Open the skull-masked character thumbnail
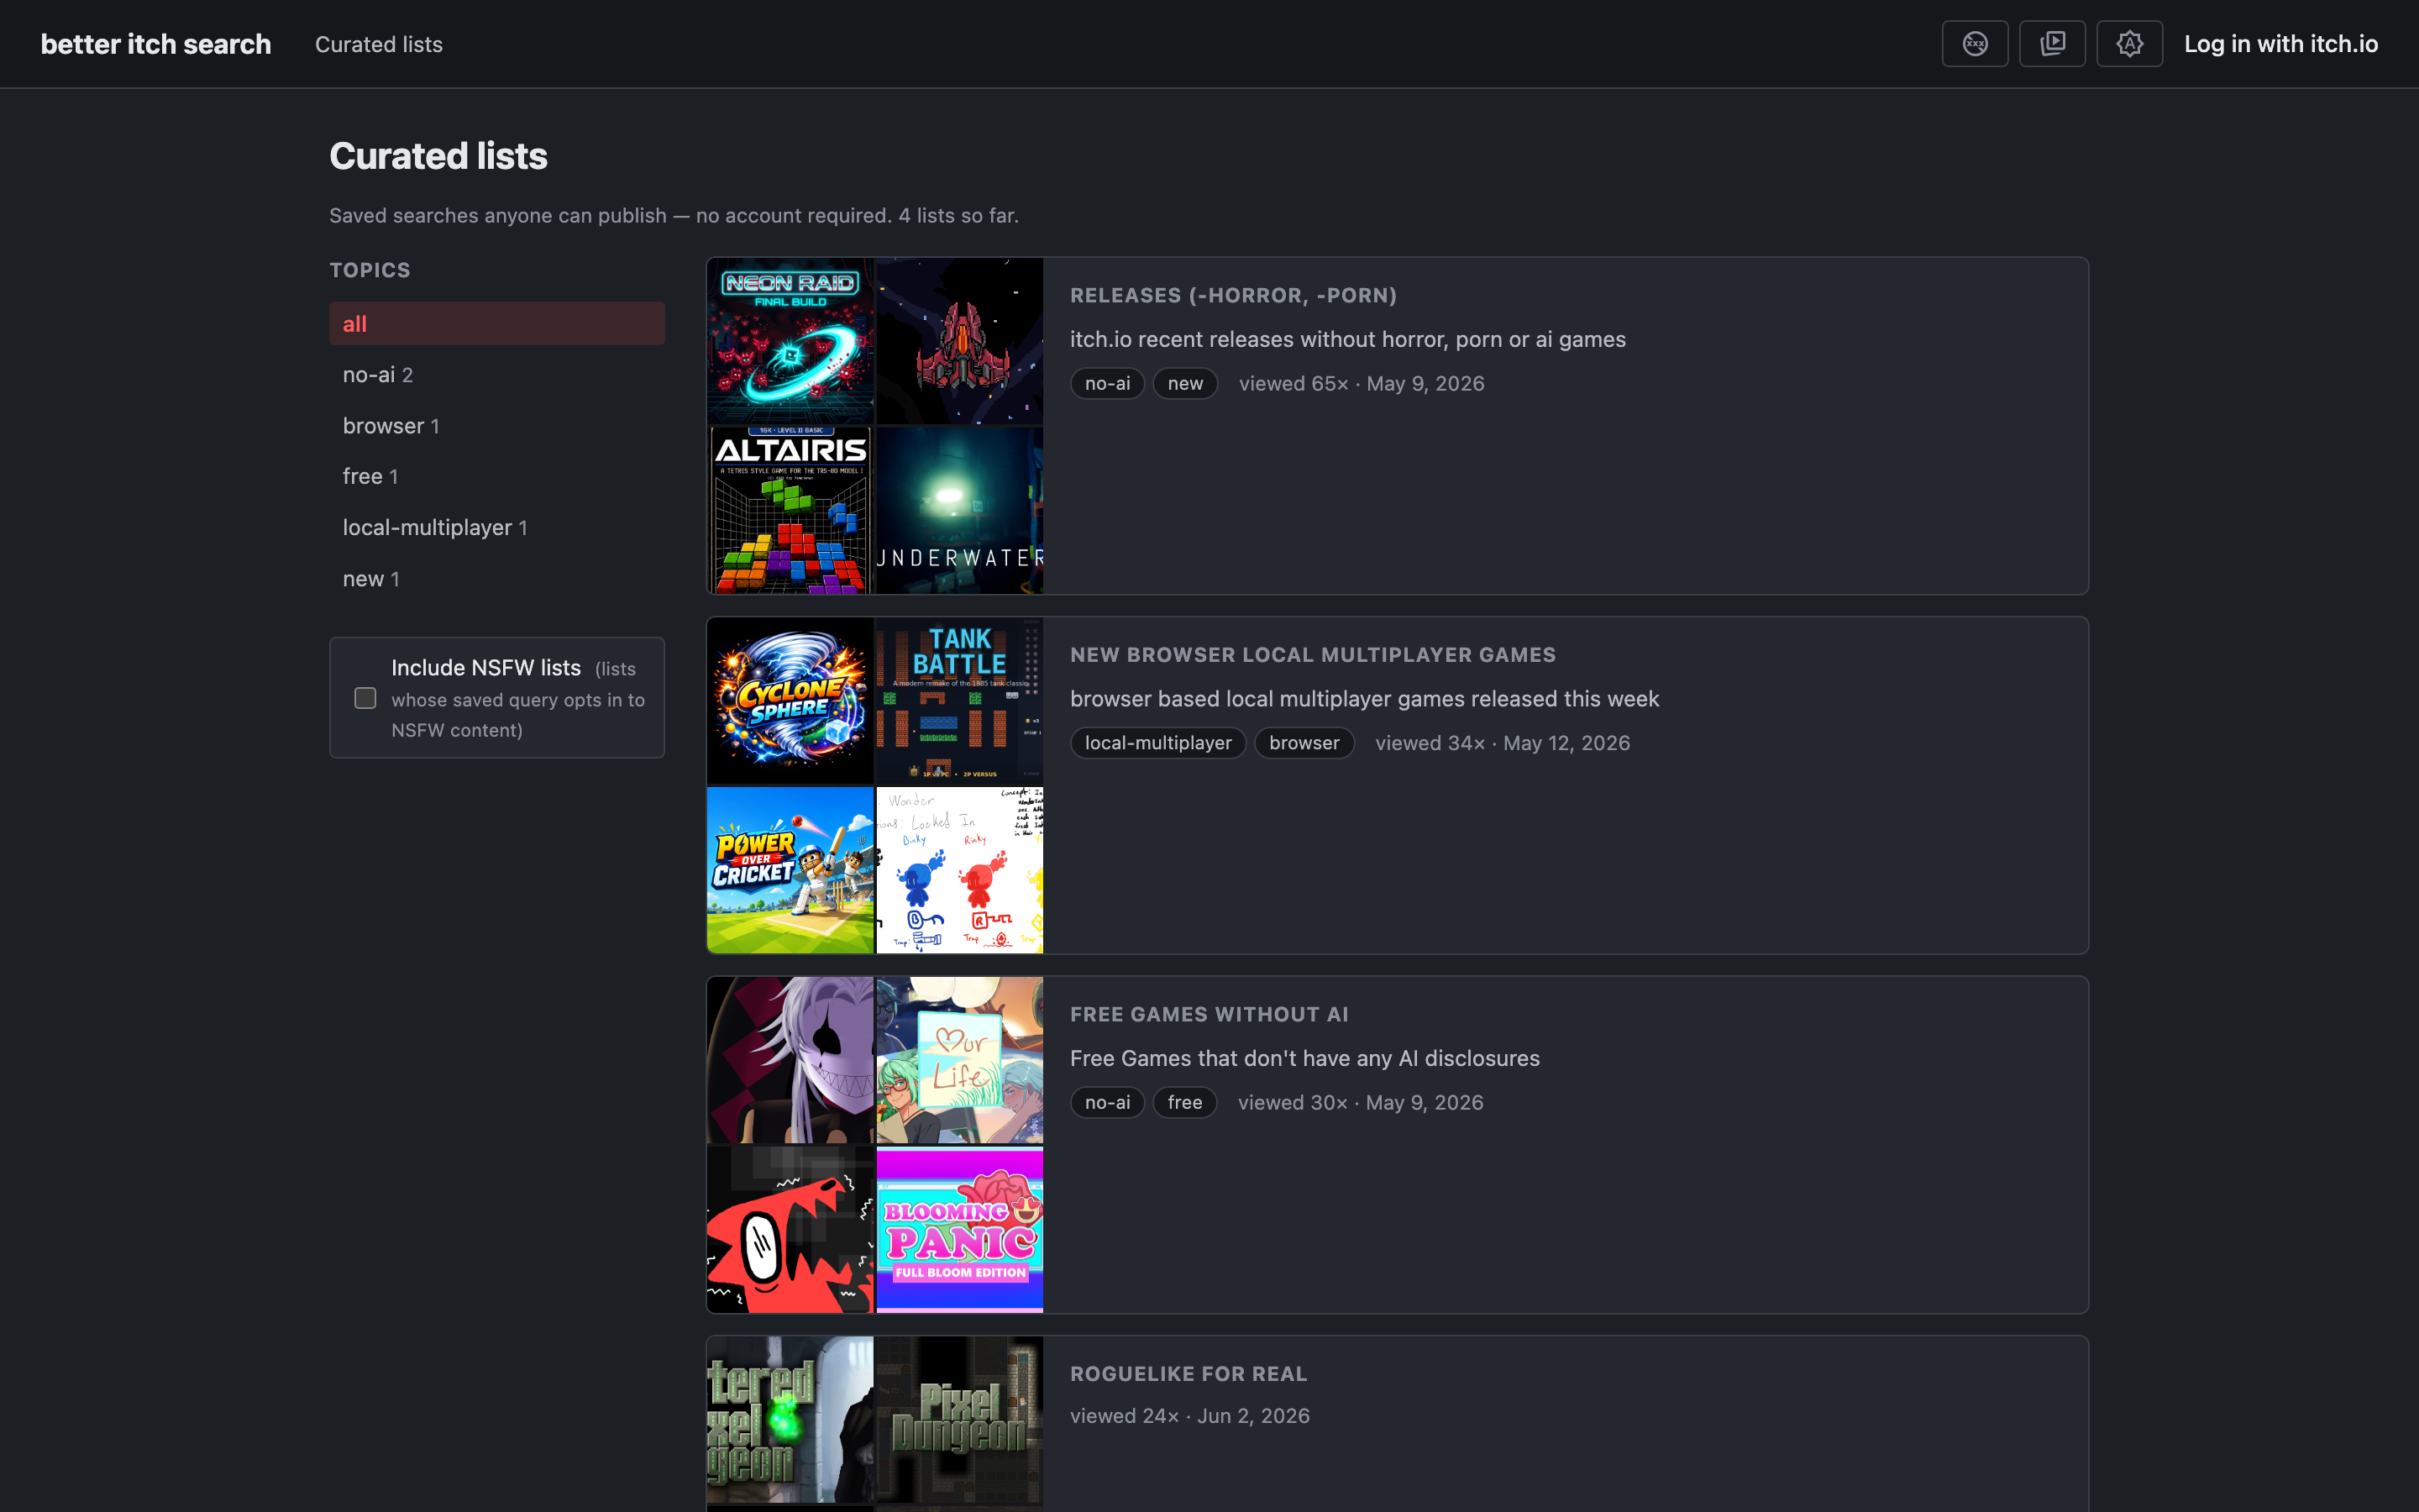2419x1512 pixels. click(790, 1060)
